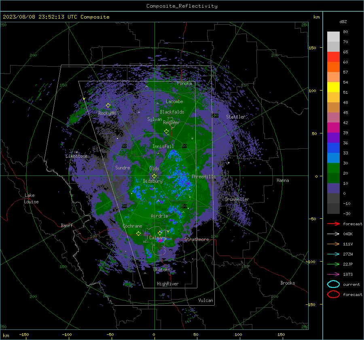The height and width of the screenshot is (340, 364).
Task: Click the cyan 27ZW arrow in legend
Action: [x=333, y=254]
